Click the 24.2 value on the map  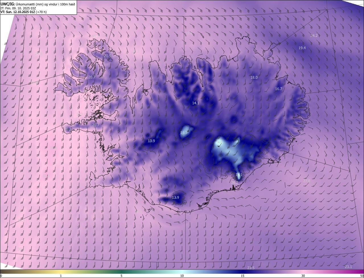314,36
